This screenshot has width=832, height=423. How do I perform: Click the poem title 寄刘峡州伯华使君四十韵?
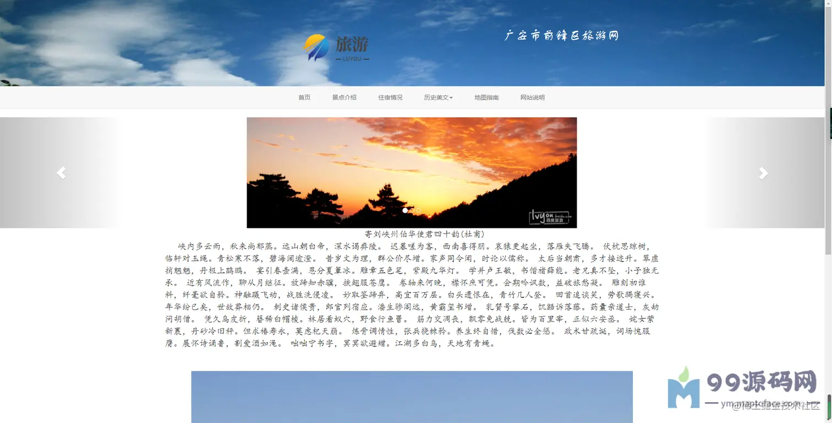click(424, 234)
